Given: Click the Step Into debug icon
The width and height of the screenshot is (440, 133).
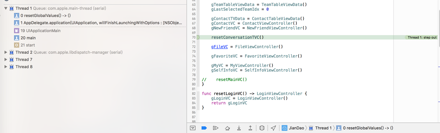Looking at the screenshot, I should pos(239,128).
